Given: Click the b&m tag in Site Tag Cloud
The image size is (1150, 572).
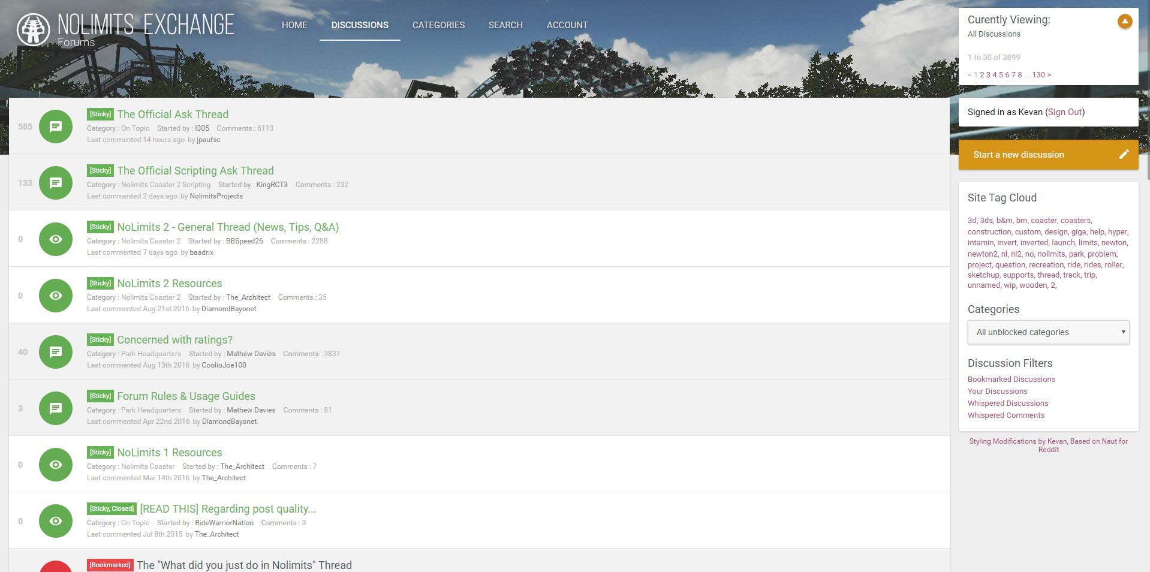Looking at the screenshot, I should [x=1004, y=221].
